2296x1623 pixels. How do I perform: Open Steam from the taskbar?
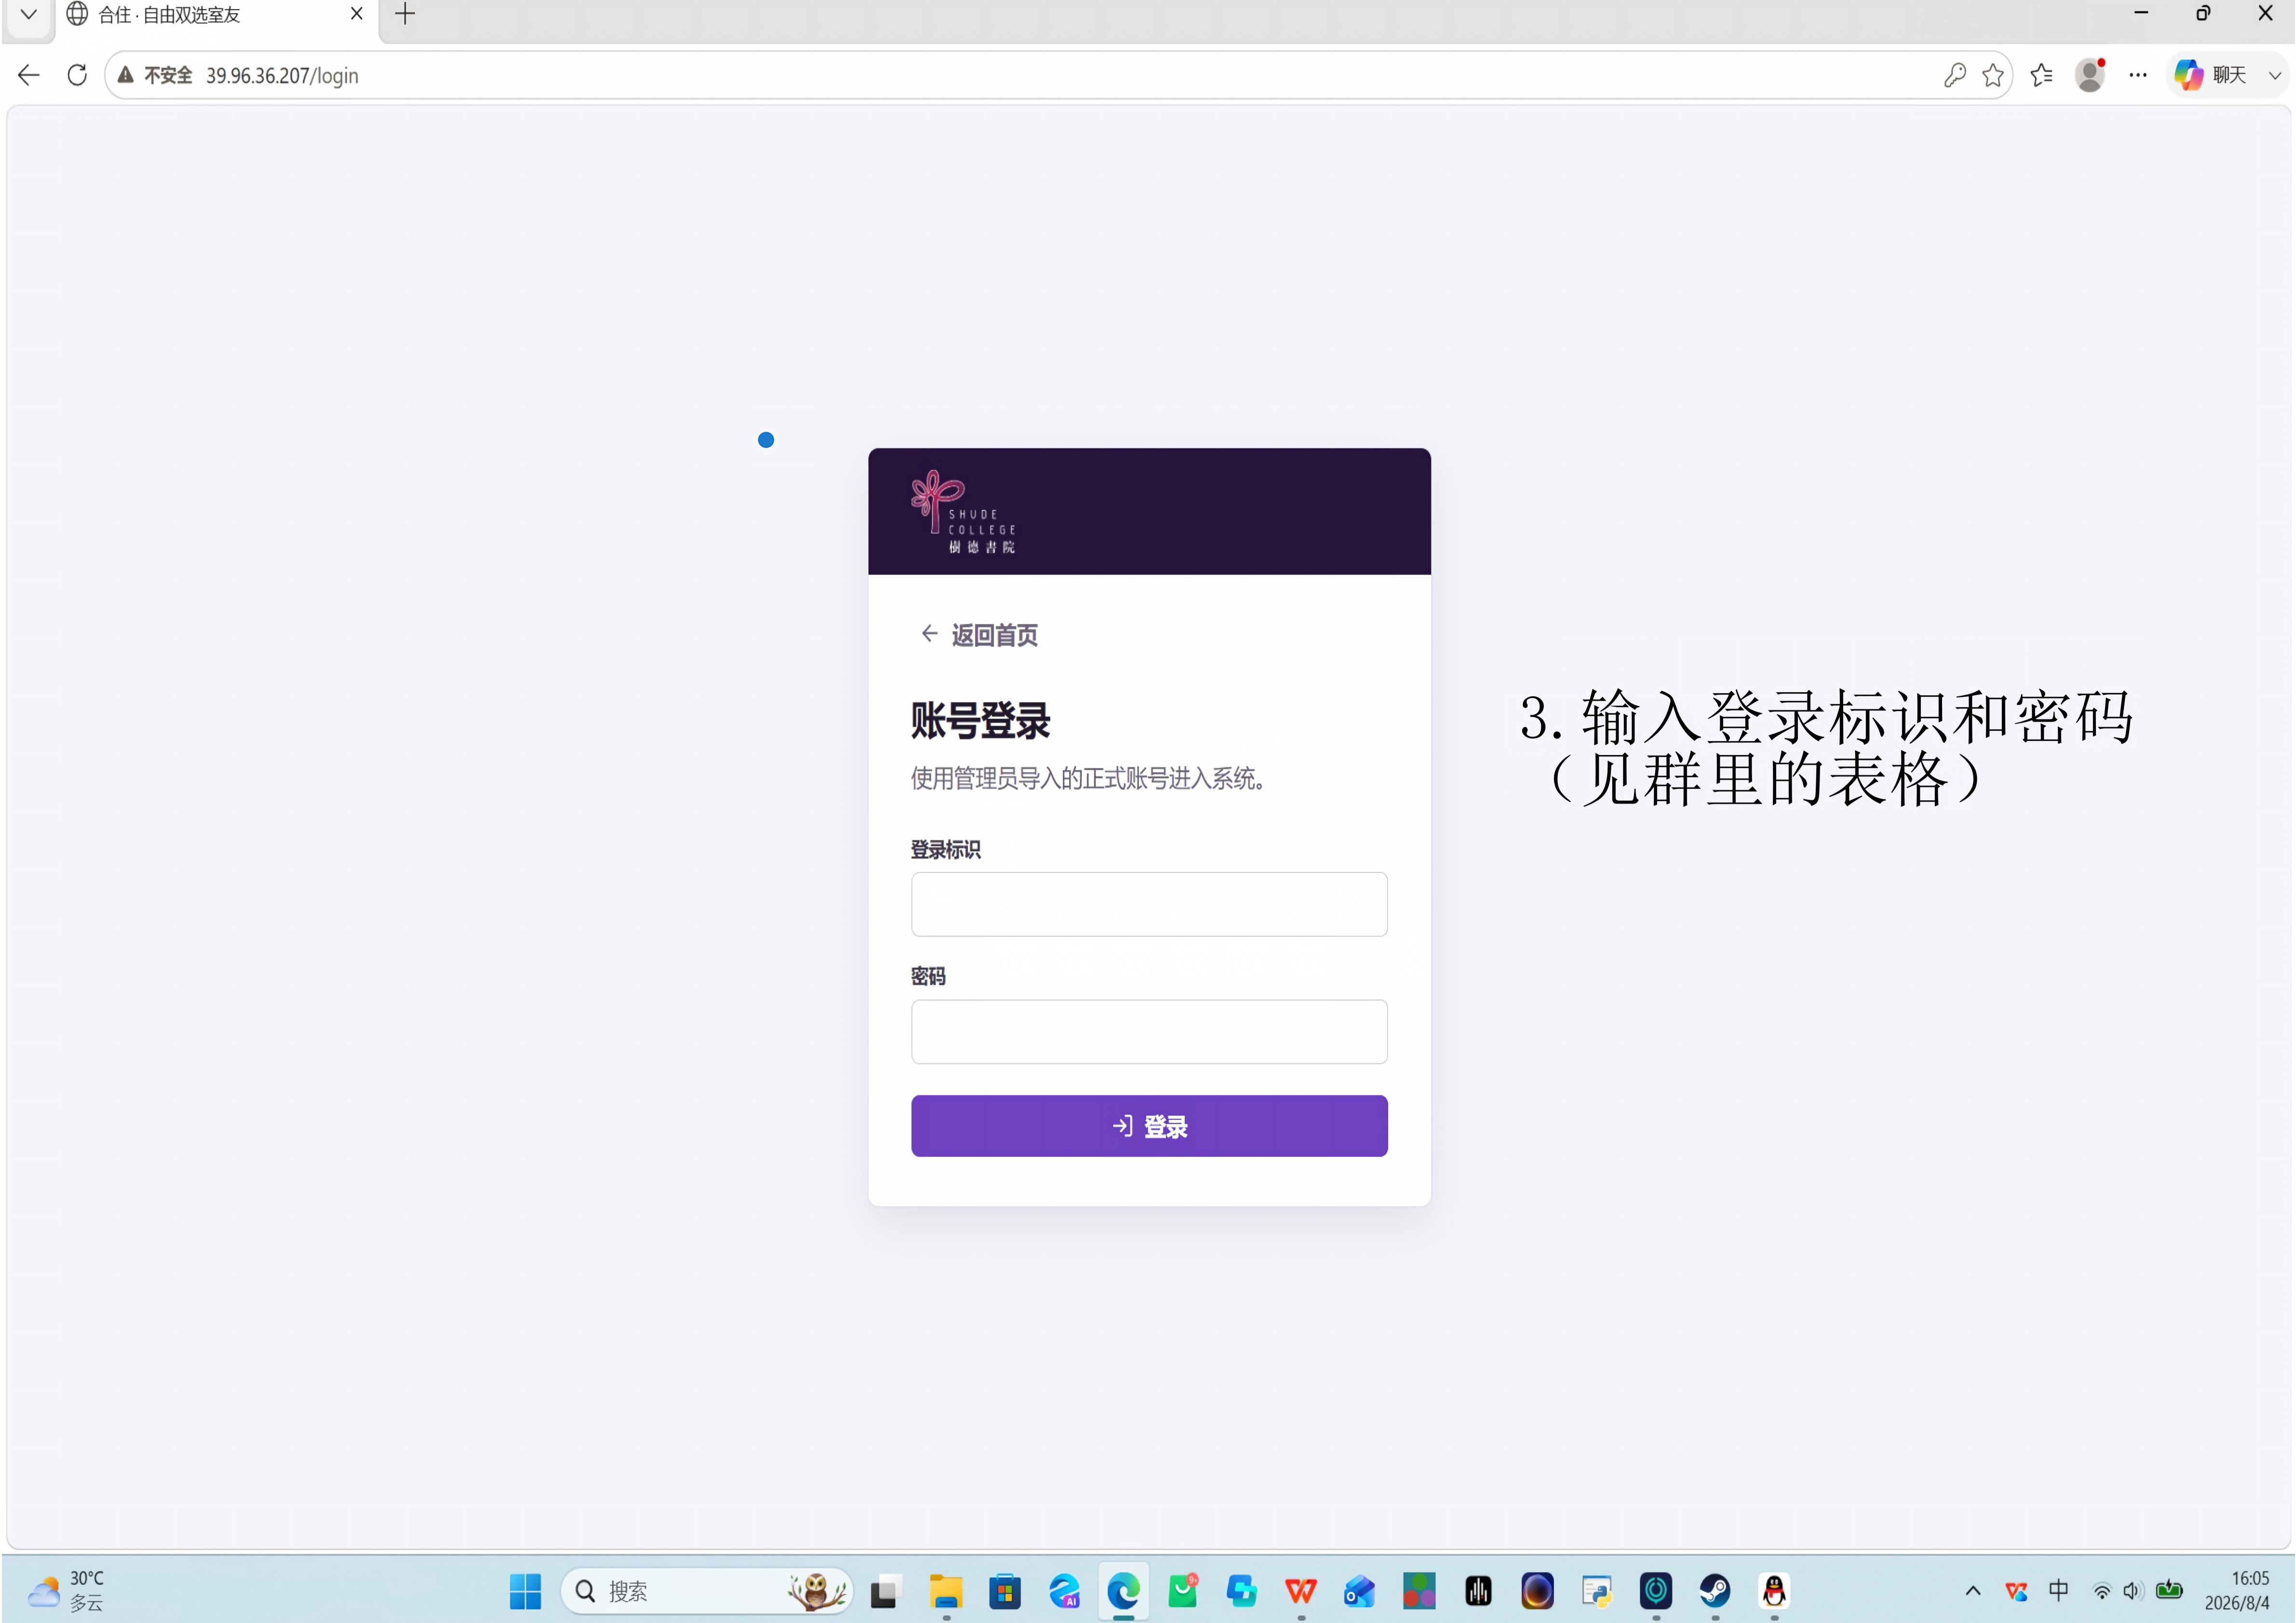(1714, 1591)
